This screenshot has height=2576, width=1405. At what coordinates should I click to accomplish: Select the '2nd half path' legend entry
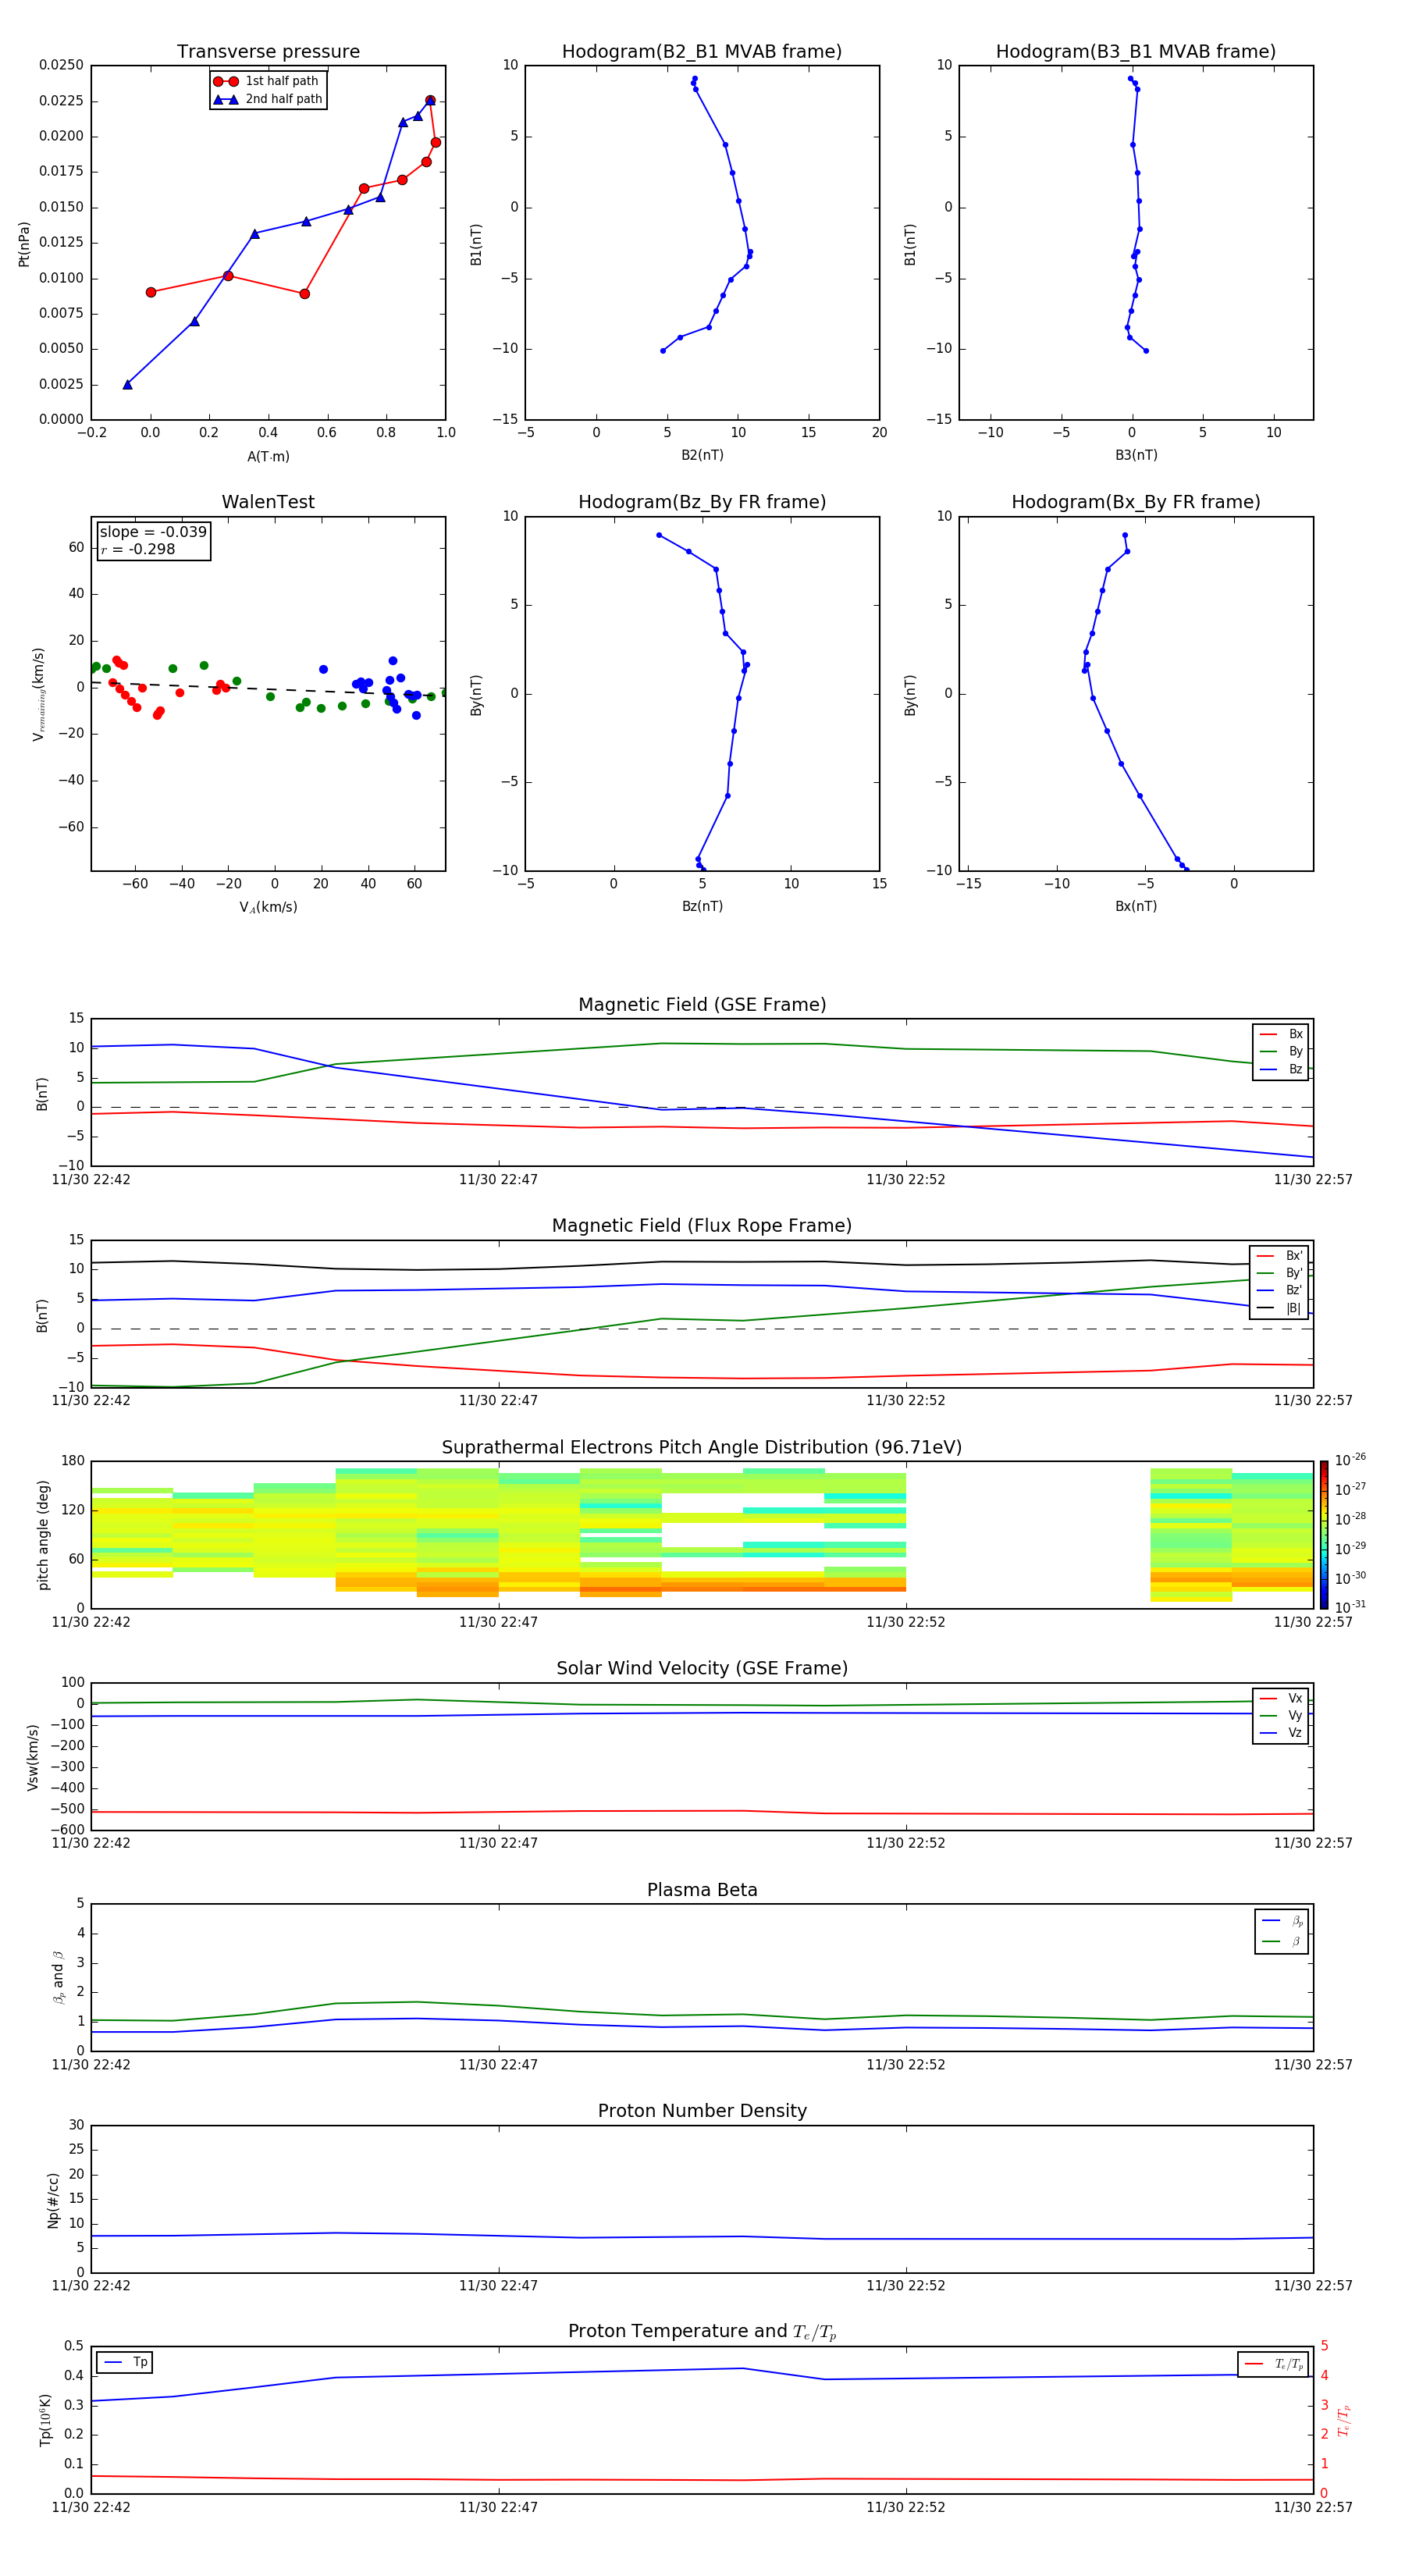click(267, 99)
